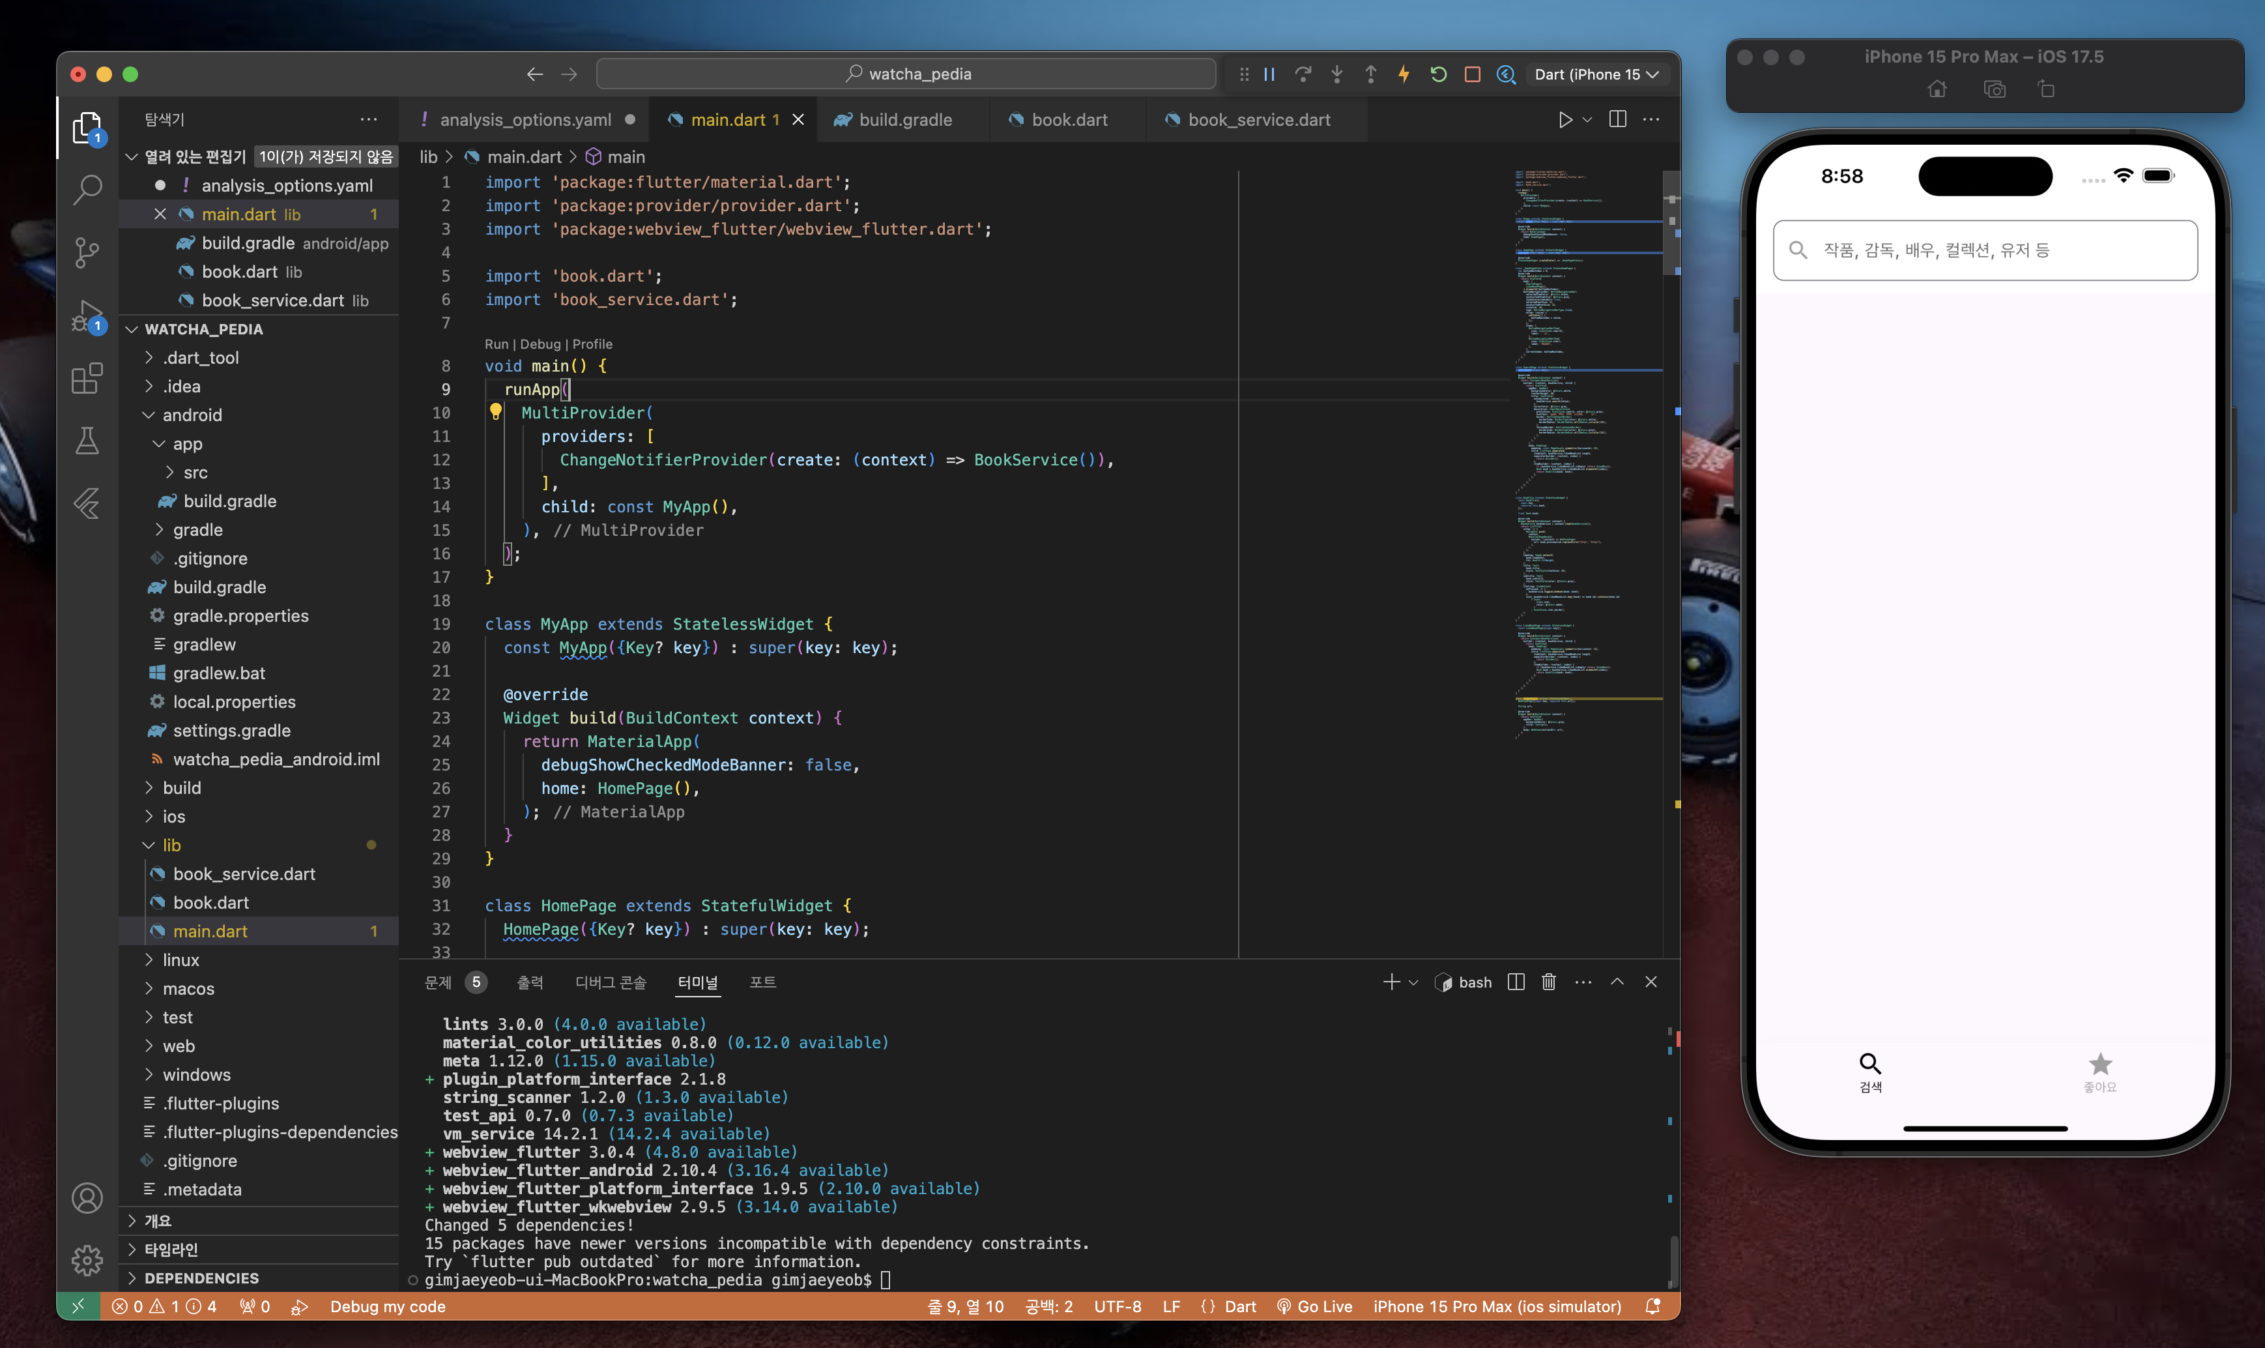
Task: Open the Extensions view
Action: tap(87, 378)
